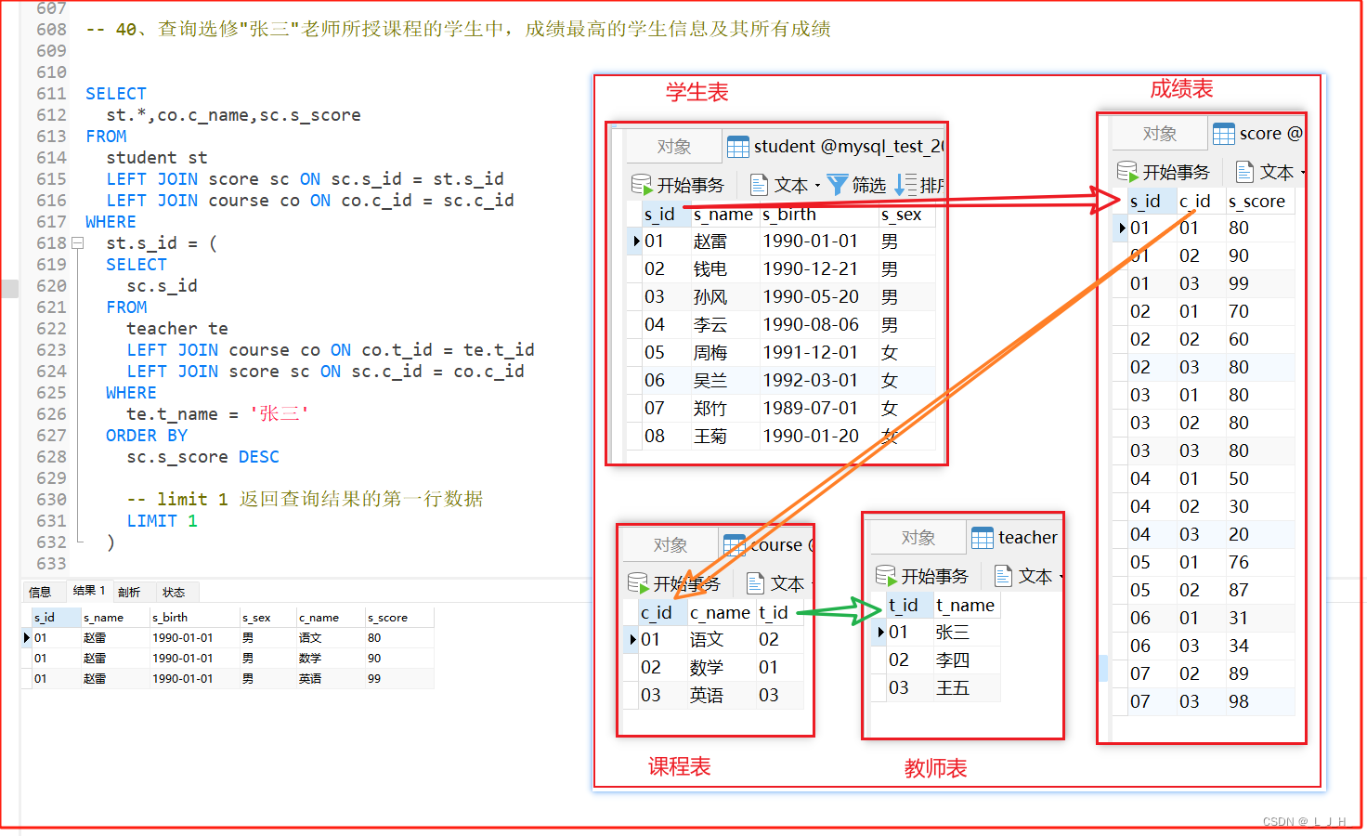Switch to the 信息 tab below the editor
The height and width of the screenshot is (836, 1367).
[x=40, y=592]
